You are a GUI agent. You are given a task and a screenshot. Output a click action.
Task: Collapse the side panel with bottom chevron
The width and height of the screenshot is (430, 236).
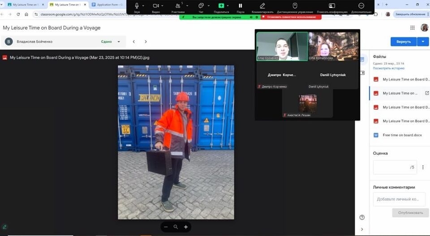pyautogui.click(x=362, y=229)
